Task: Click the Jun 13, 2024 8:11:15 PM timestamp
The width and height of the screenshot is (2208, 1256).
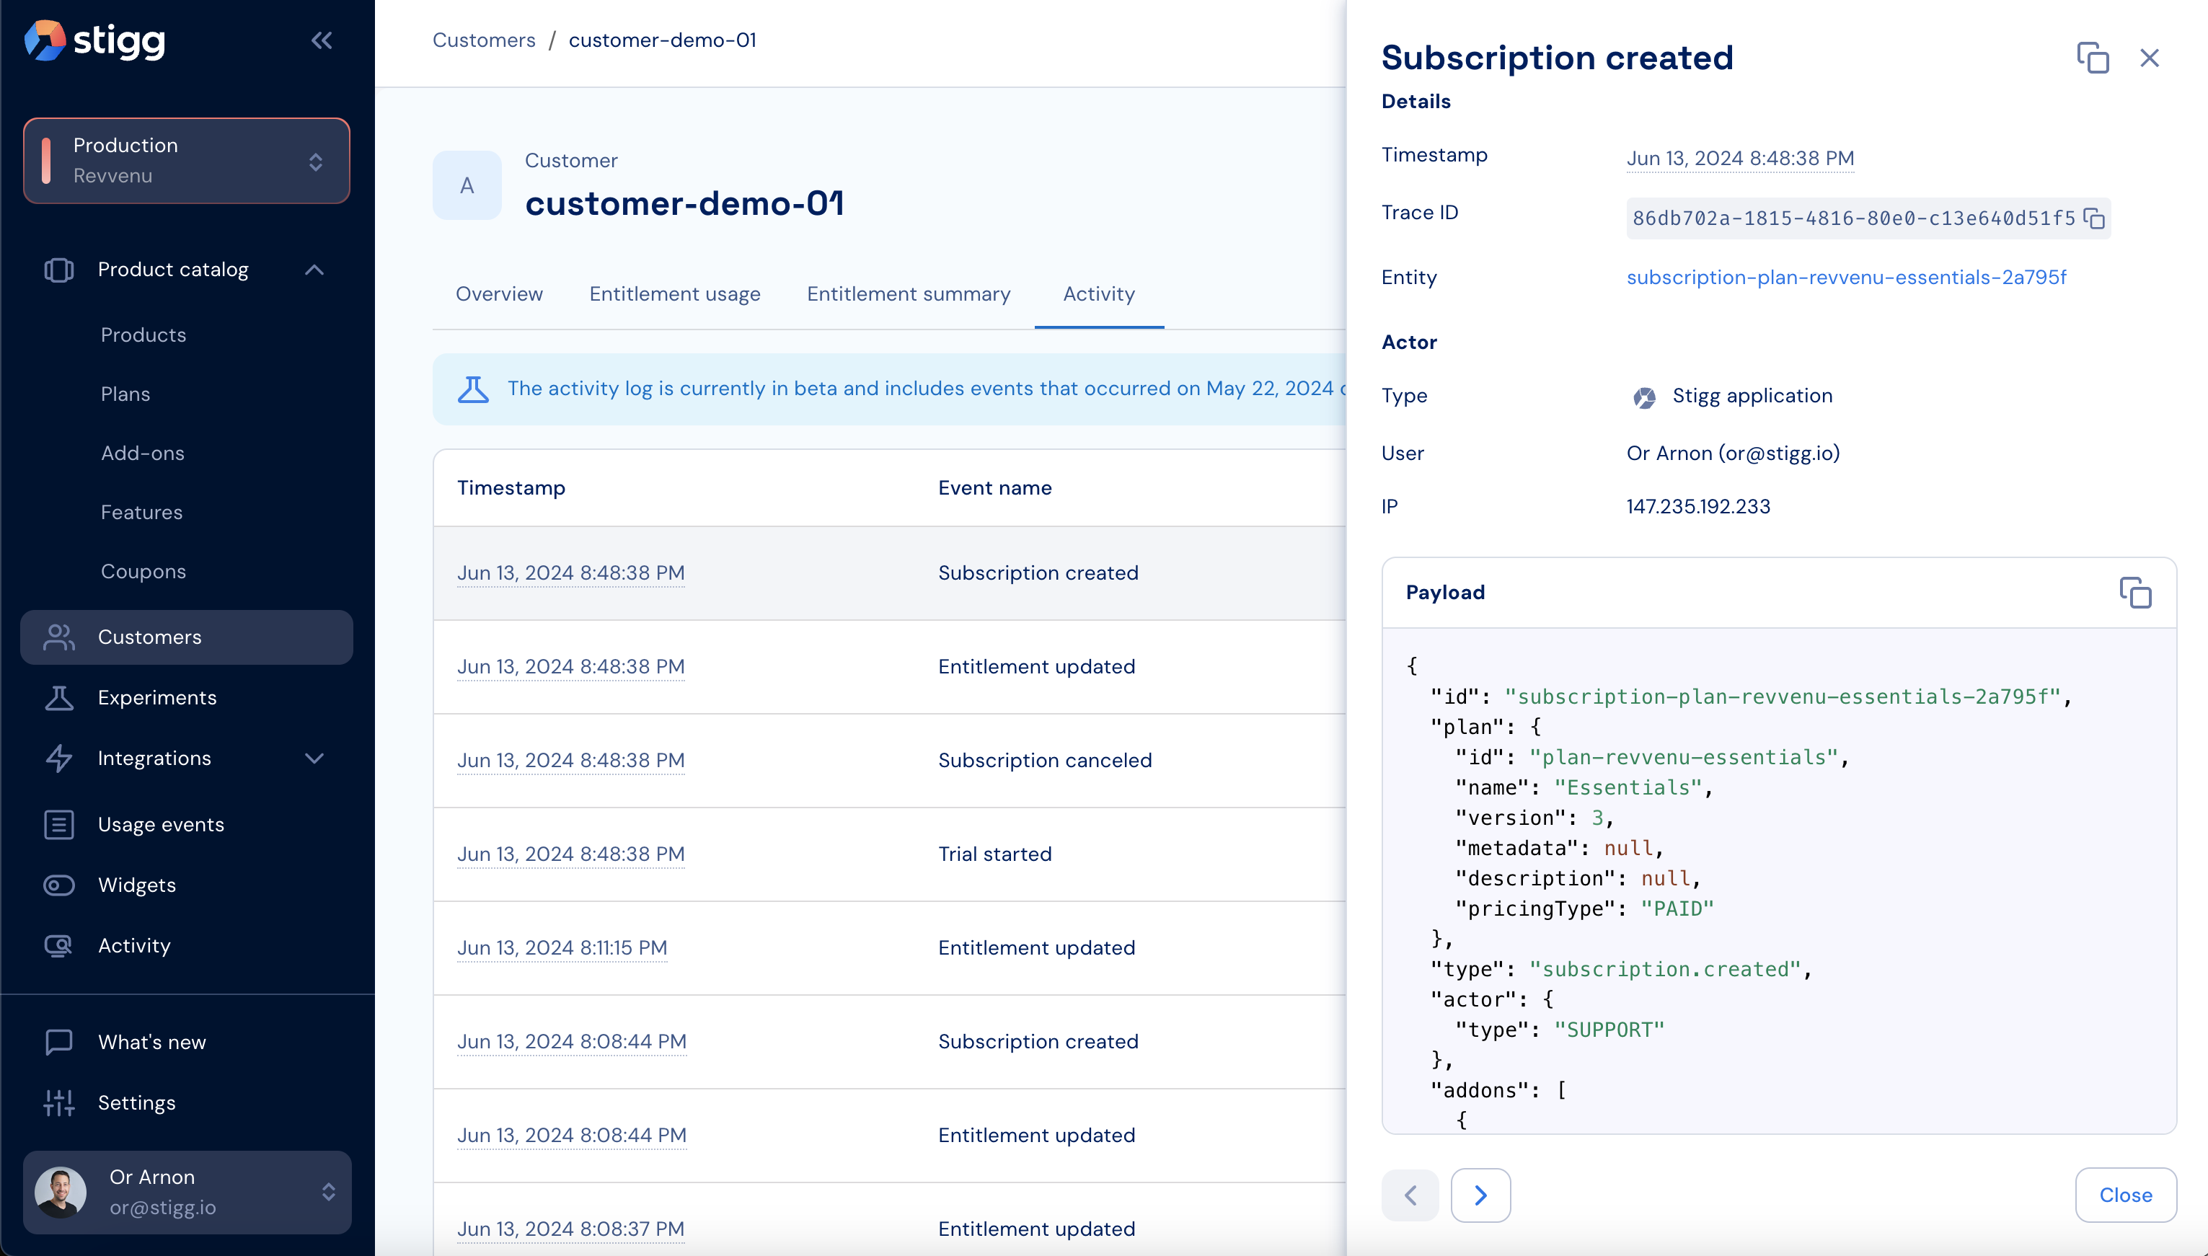Action: click(562, 948)
